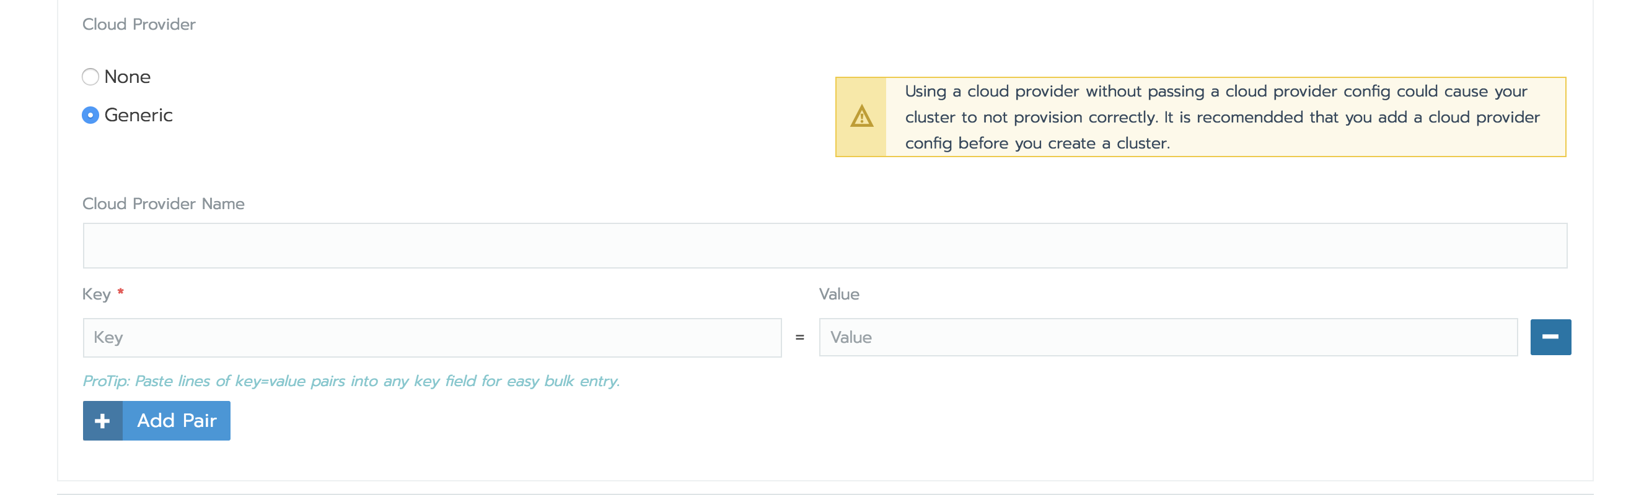Click the ProTip bulk entry hint text
The image size is (1631, 495).
[x=351, y=381]
